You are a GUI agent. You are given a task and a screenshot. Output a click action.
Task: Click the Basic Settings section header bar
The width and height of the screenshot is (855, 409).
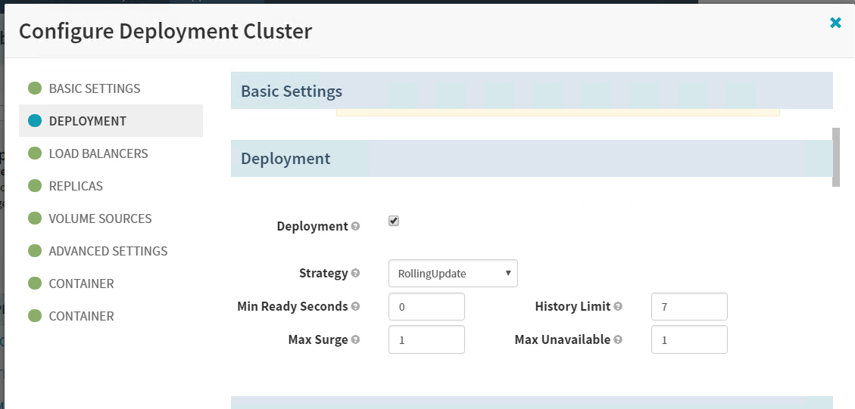(532, 91)
